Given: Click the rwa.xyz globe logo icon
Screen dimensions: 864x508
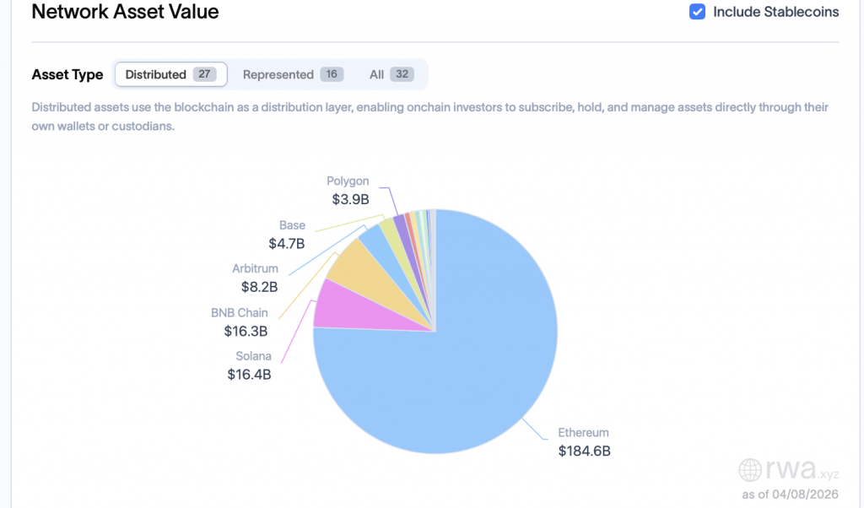Looking at the screenshot, I should [x=749, y=469].
